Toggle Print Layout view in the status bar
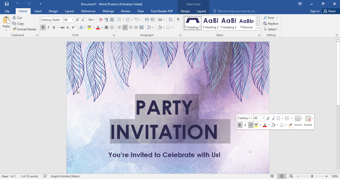Image resolution: width=340 pixels, height=179 pixels. coord(282,176)
